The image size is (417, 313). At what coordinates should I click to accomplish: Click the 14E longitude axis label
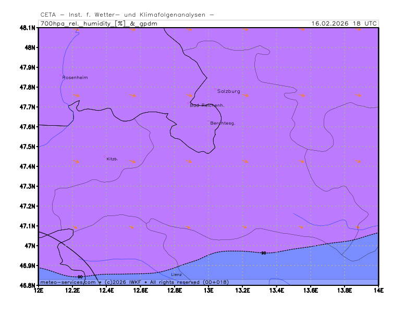point(378,290)
